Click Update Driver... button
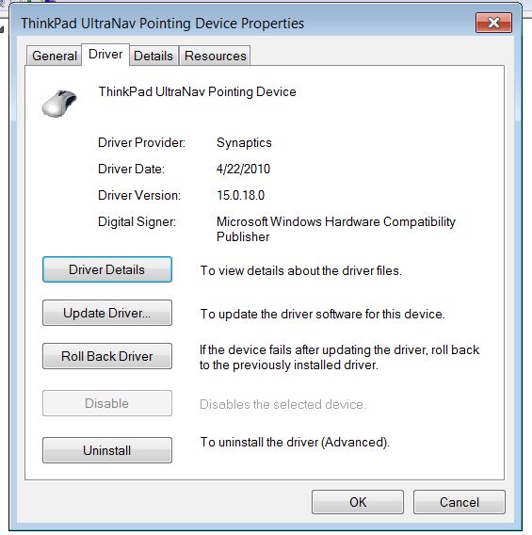The width and height of the screenshot is (532, 535). [107, 313]
